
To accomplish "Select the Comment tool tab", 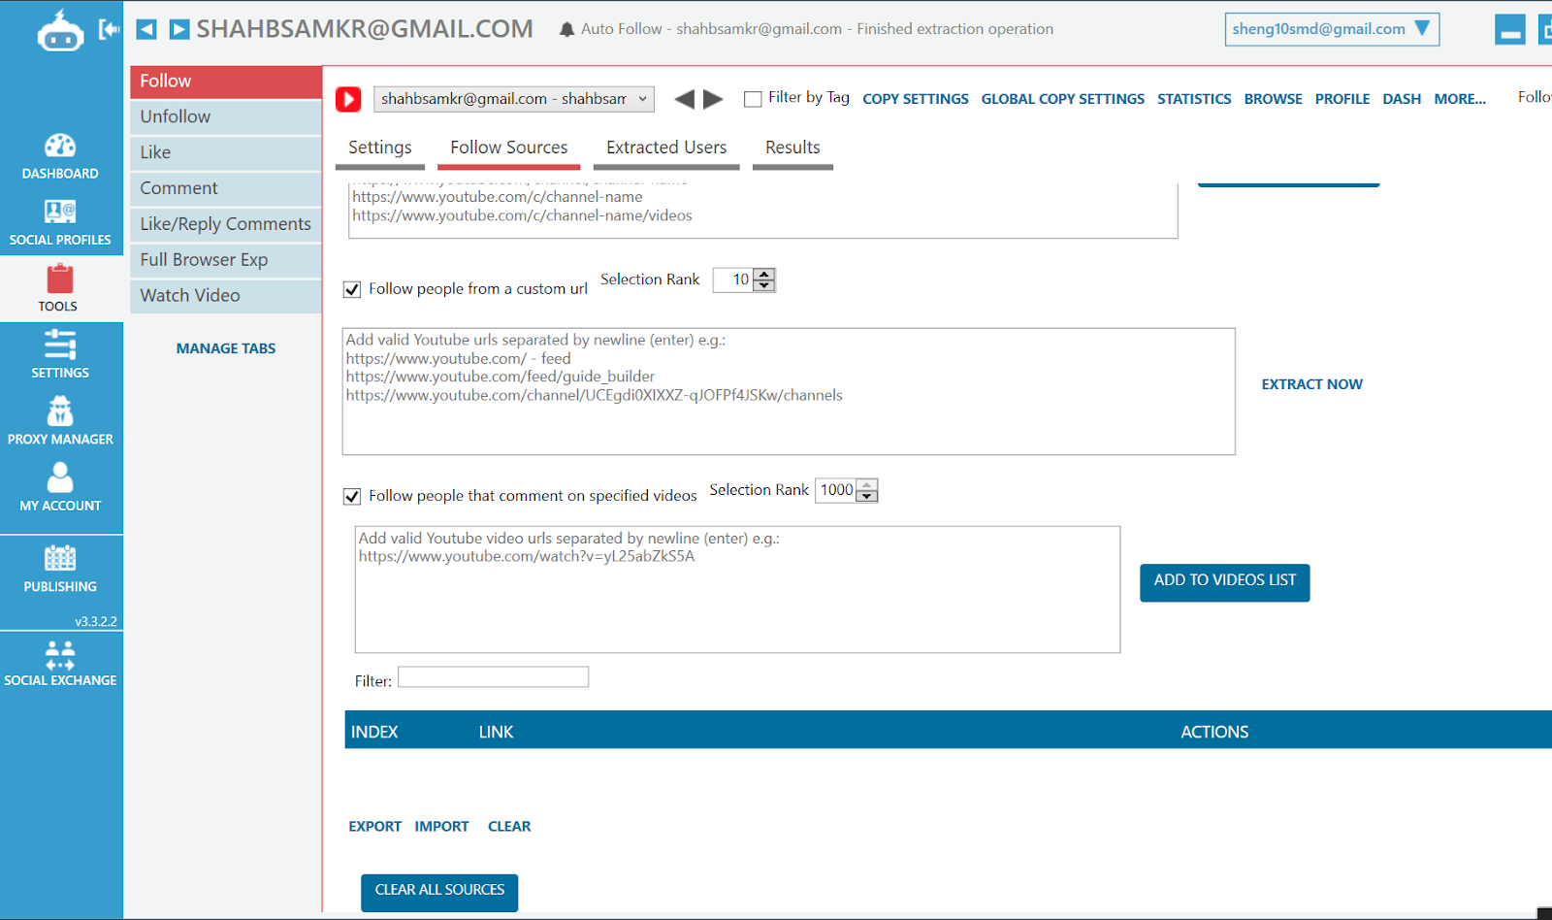I will coord(225,189).
